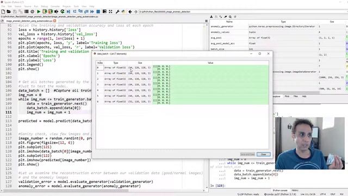
Task: Switch to the Files pane tab
Action: coord(296,96)
